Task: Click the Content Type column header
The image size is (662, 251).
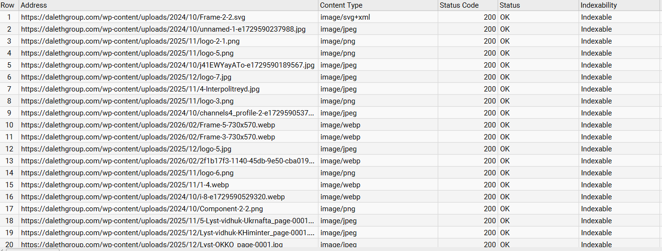Action: [341, 5]
